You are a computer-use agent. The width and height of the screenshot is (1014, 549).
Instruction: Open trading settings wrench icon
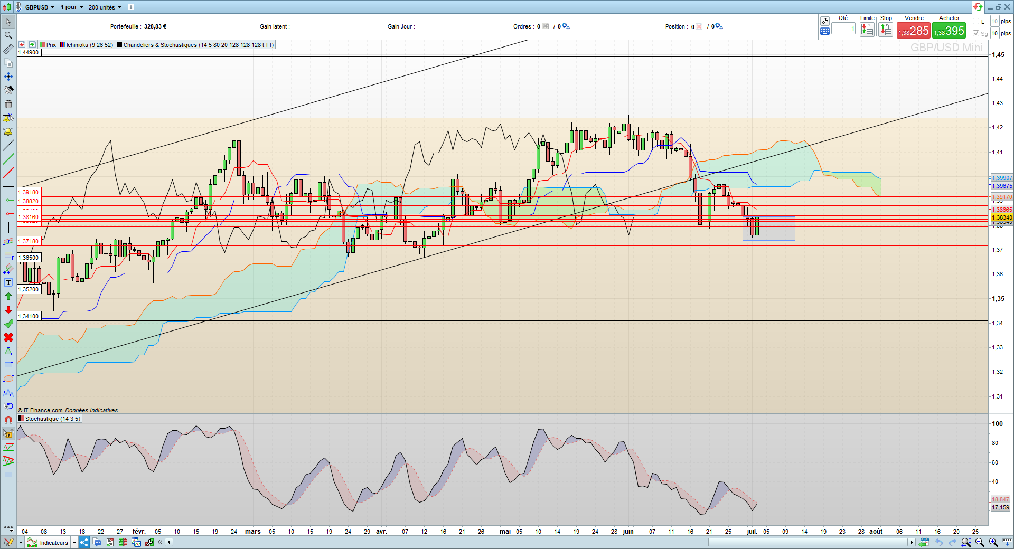pos(824,21)
